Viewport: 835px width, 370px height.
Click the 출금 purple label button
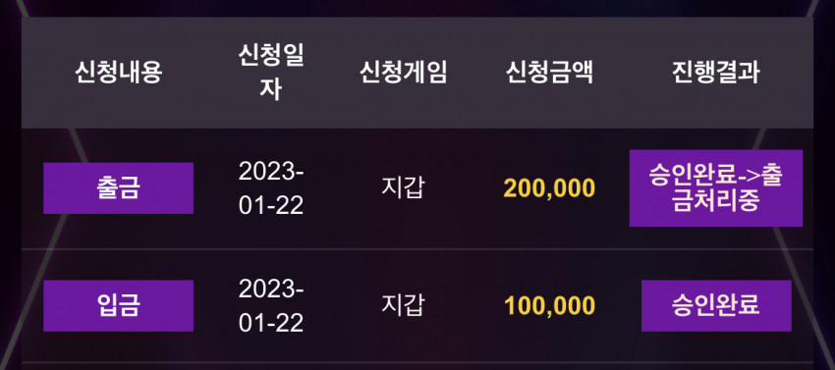pos(118,187)
